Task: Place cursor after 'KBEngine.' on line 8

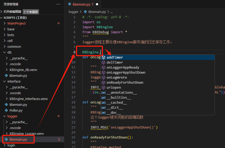Action: tap(101, 52)
